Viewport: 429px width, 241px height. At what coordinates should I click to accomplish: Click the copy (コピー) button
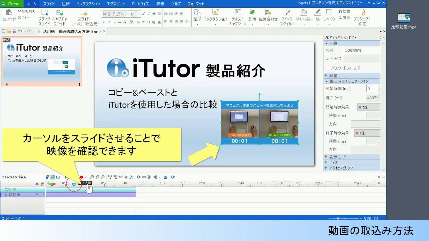(x=24, y=17)
